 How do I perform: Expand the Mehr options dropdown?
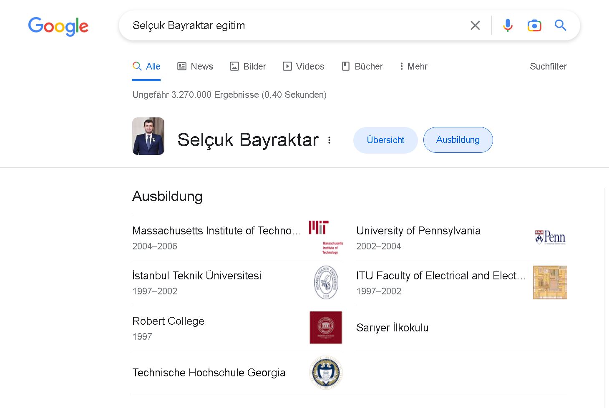413,66
